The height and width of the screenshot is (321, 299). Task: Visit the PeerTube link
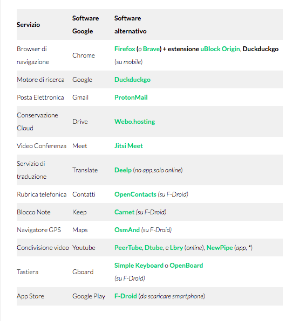[x=128, y=248]
